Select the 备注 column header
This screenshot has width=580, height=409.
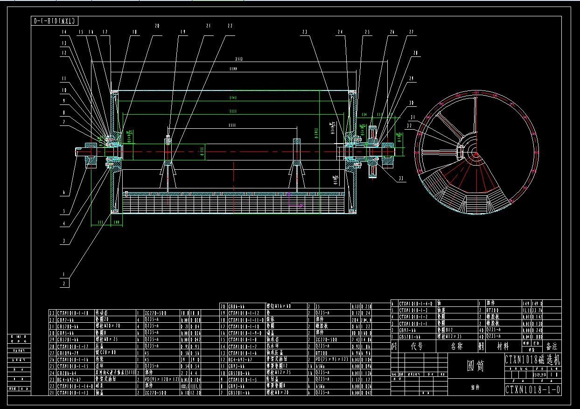pyautogui.click(x=552, y=347)
